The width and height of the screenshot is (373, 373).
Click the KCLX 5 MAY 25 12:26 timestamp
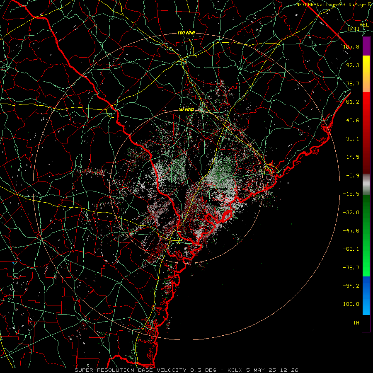[x=263, y=370]
